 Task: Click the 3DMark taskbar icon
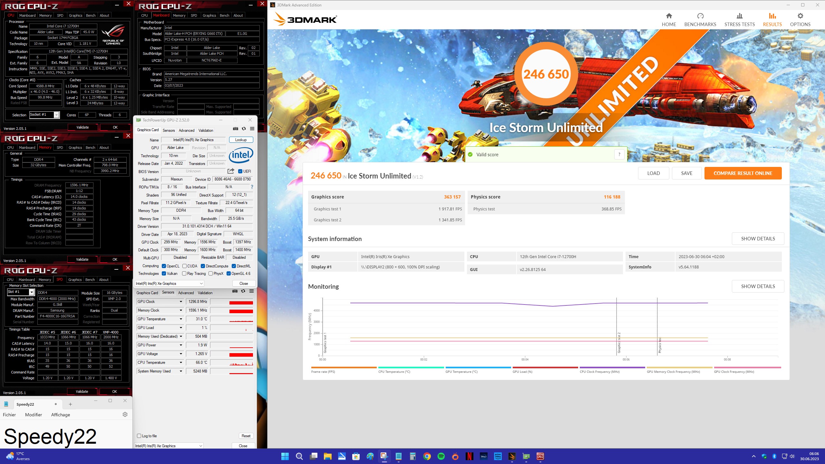click(512, 456)
